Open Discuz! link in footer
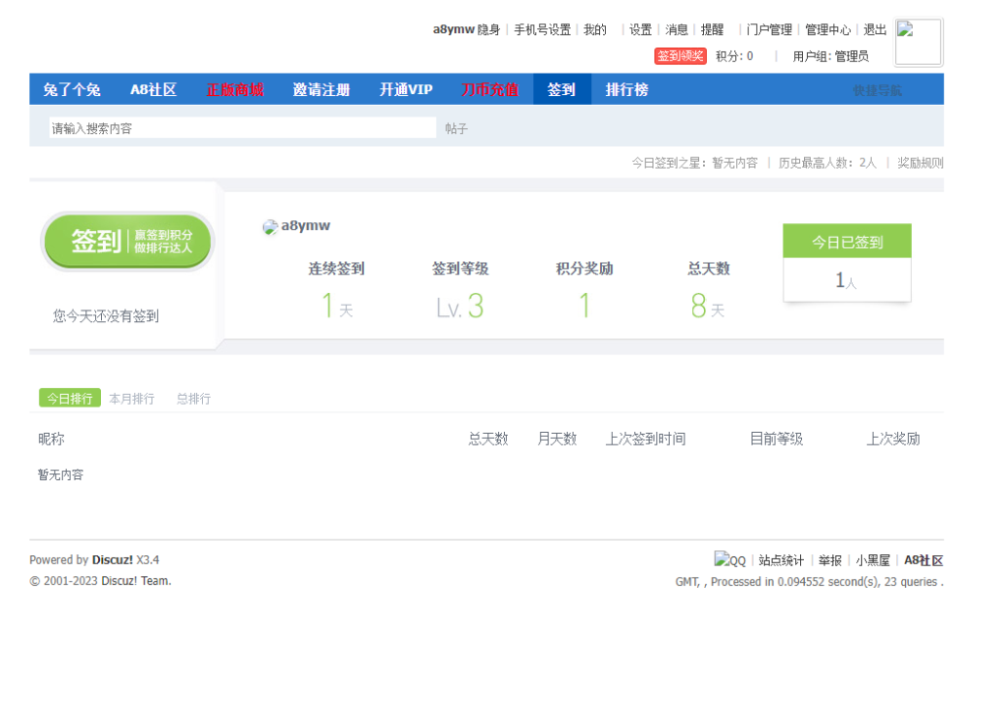The image size is (1004, 719). click(x=112, y=559)
